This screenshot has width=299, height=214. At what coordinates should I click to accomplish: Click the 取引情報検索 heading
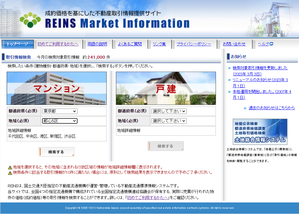point(18,57)
